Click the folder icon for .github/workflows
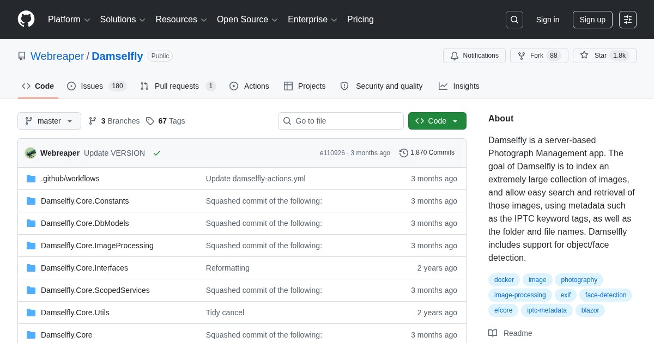654x343 pixels. pyautogui.click(x=31, y=179)
